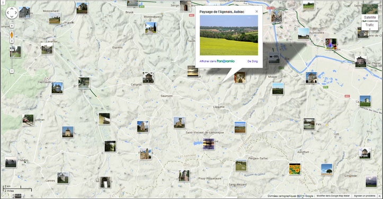The width and height of the screenshot is (383, 199).
Task: Expand the overview map arrow in bottom corner
Action: pos(380,196)
